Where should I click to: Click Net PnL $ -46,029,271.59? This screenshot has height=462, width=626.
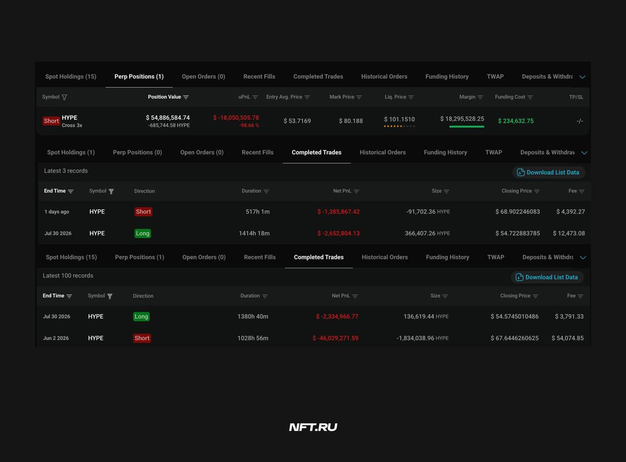coord(335,338)
